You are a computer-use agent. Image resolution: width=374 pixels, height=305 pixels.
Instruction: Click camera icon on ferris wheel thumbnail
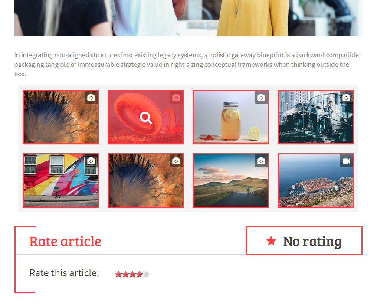(x=176, y=98)
